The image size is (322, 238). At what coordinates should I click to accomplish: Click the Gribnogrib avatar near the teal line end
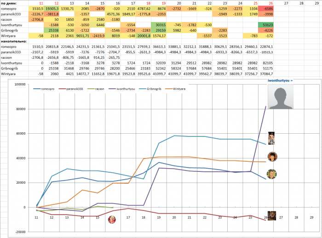tap(271, 138)
